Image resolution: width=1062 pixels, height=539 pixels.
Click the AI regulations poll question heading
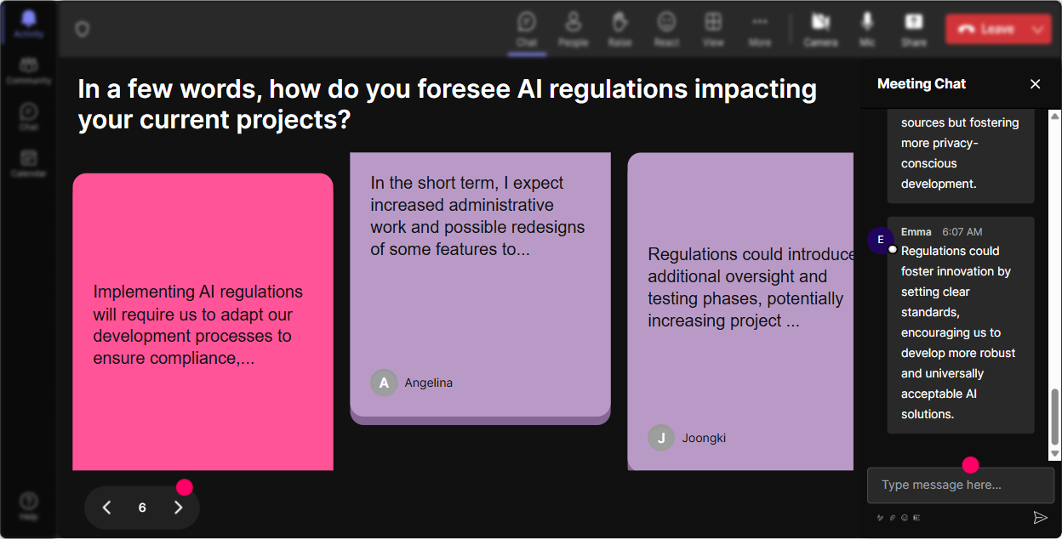point(448,104)
